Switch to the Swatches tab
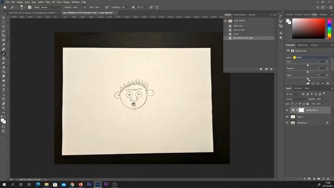Viewport: 334px width, 188px height. (290, 15)
